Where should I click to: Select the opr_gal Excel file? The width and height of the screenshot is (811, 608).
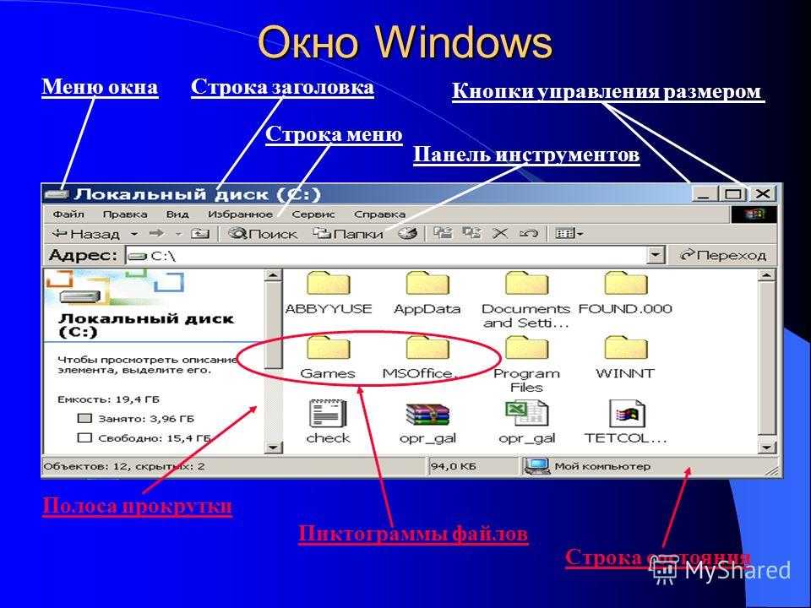(x=526, y=414)
